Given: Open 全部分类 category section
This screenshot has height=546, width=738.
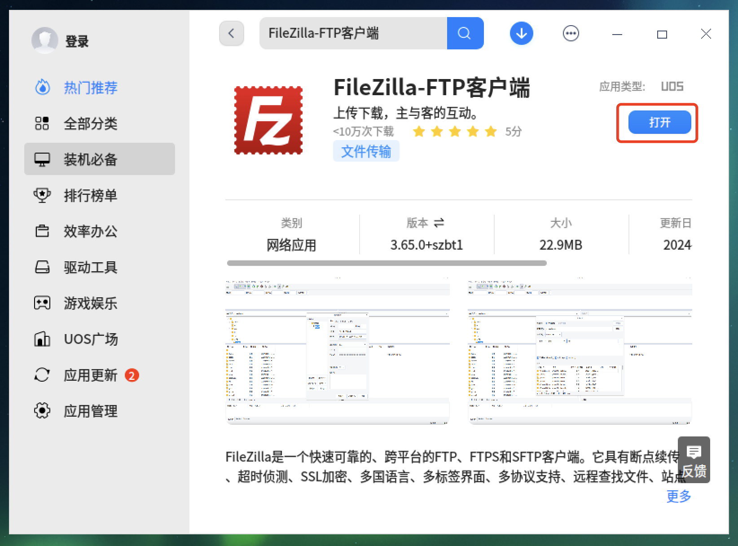Looking at the screenshot, I should [x=100, y=123].
